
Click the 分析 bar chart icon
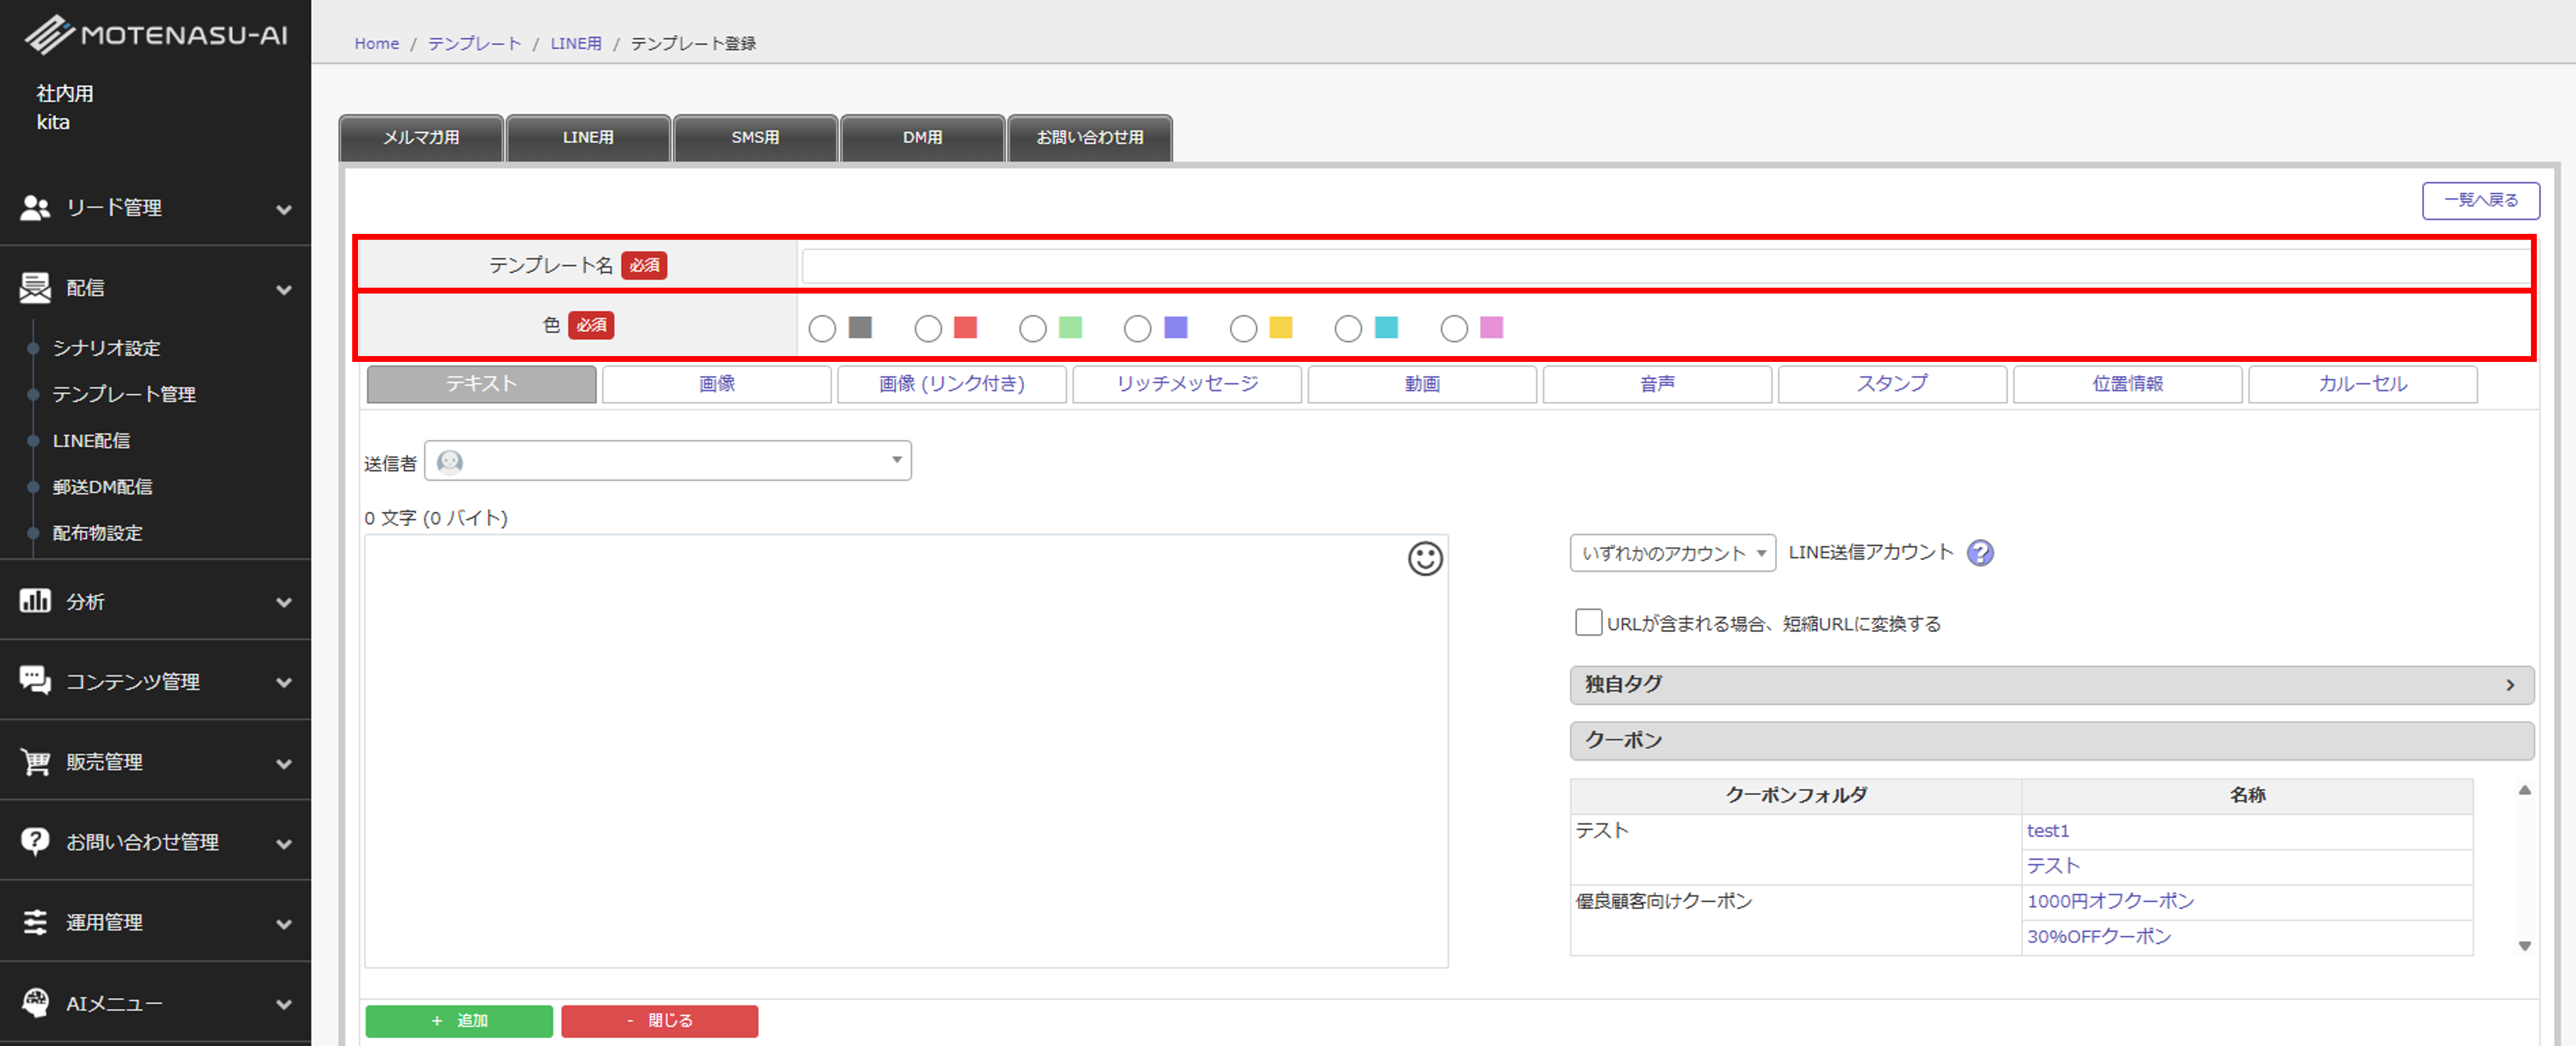[35, 600]
